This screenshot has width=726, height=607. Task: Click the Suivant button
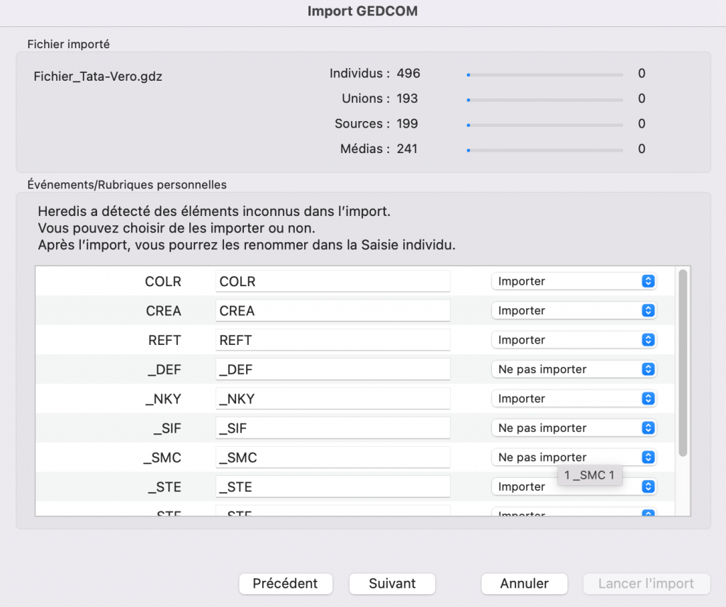tap(391, 584)
